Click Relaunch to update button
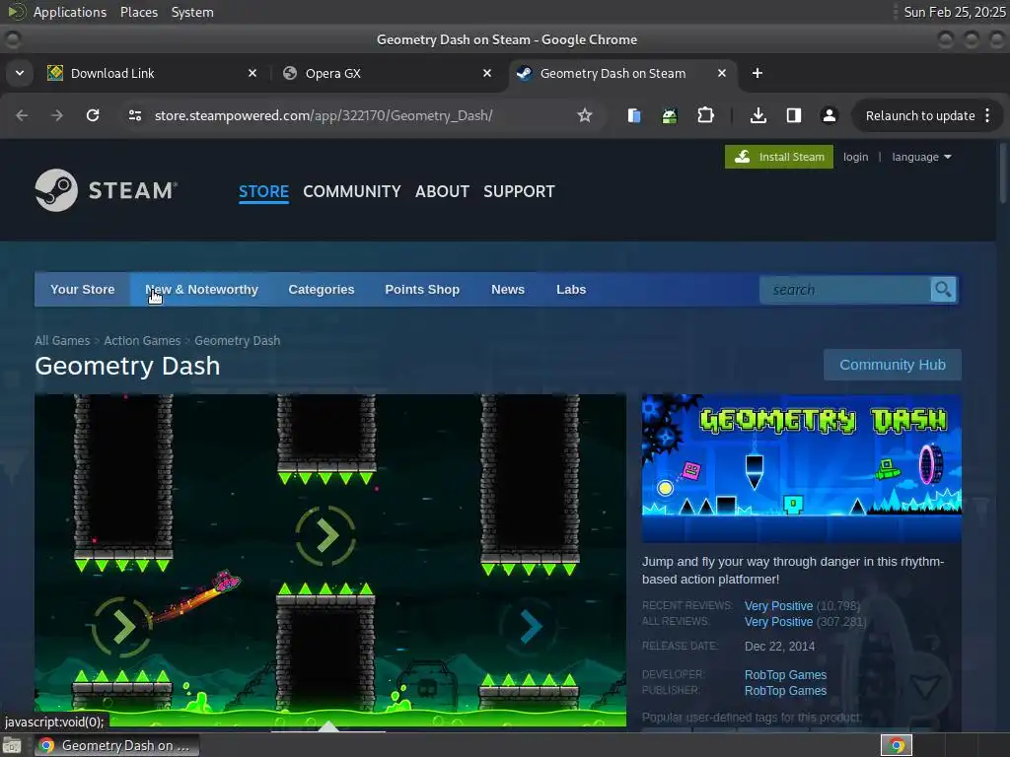This screenshot has height=757, width=1010. click(920, 116)
